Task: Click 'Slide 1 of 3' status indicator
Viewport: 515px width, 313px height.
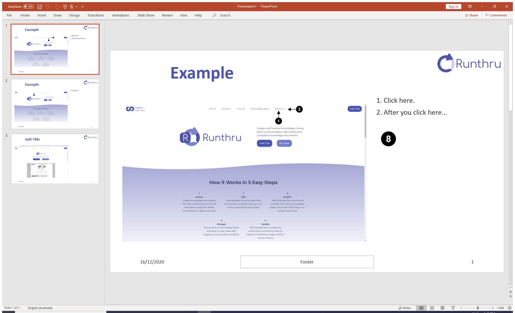Action: pyautogui.click(x=12, y=308)
